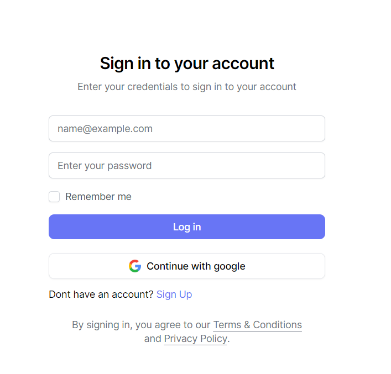Click the "Sign in to your account" heading
391x374 pixels.
click(x=187, y=64)
